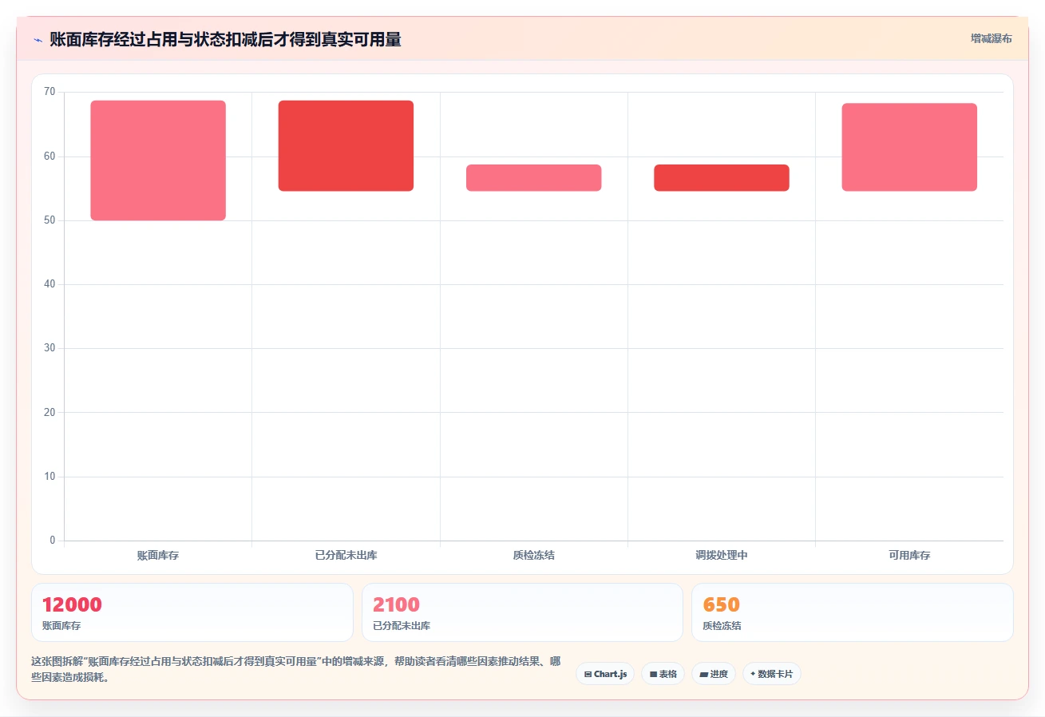Click the lightning icon beside the title

38,39
